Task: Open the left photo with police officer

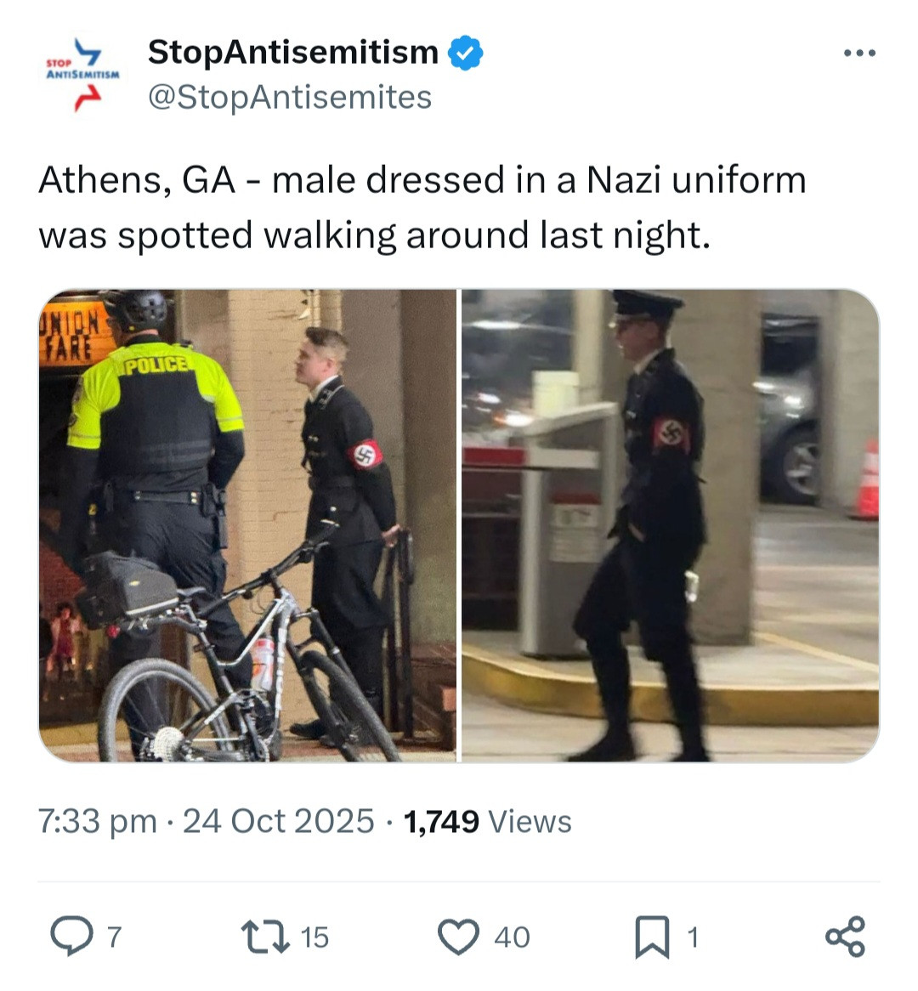Action: pyautogui.click(x=247, y=526)
